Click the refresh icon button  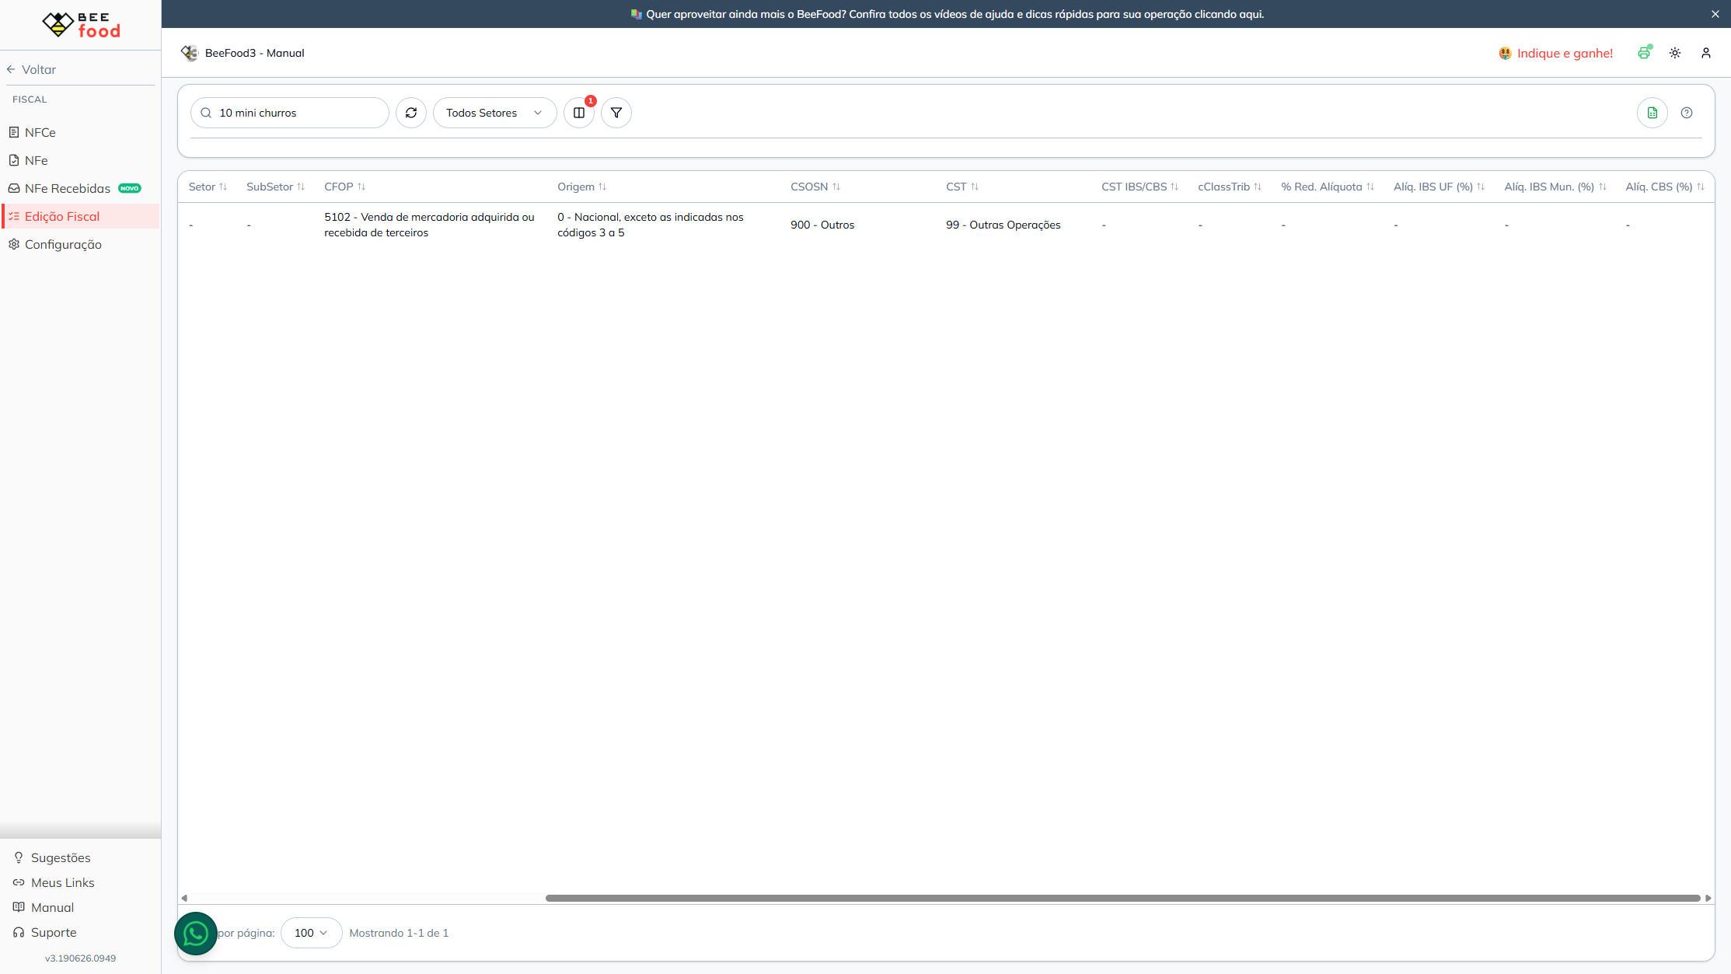411,113
